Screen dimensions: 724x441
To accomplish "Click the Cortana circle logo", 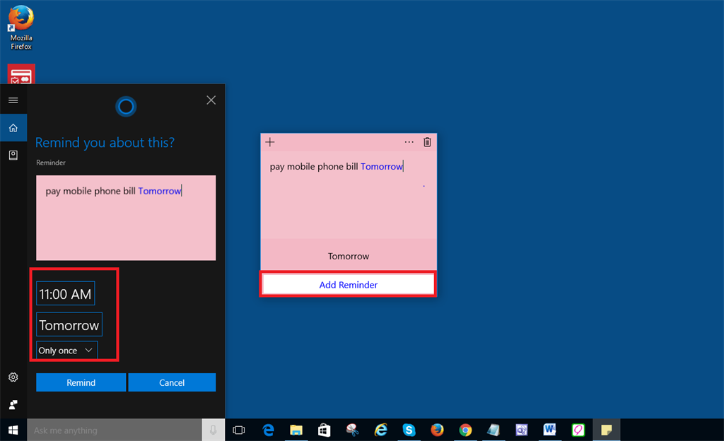I will [126, 107].
